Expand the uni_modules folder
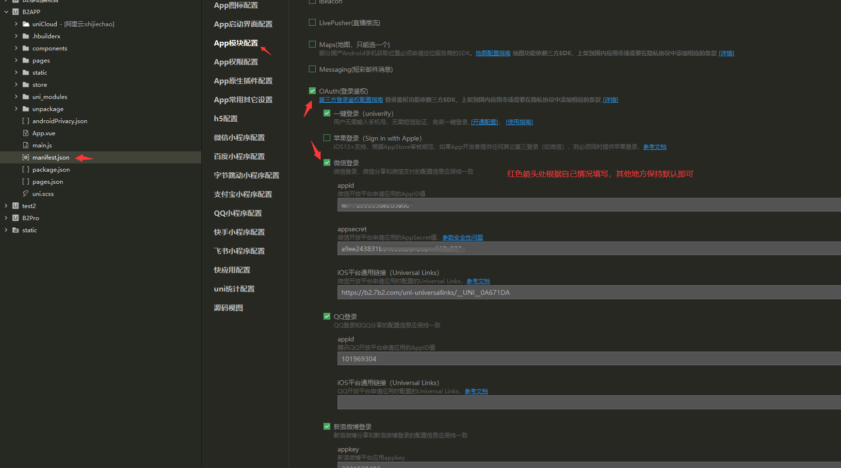841x468 pixels. pyautogui.click(x=16, y=97)
